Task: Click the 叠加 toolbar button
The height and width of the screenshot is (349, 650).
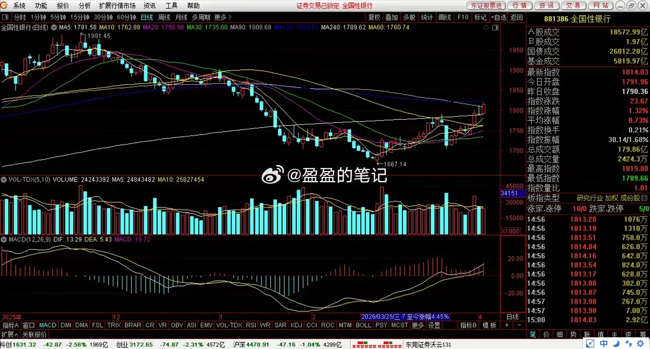Action: [392, 17]
